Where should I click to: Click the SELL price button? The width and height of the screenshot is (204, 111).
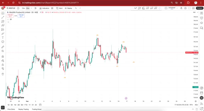(x=10, y=16)
